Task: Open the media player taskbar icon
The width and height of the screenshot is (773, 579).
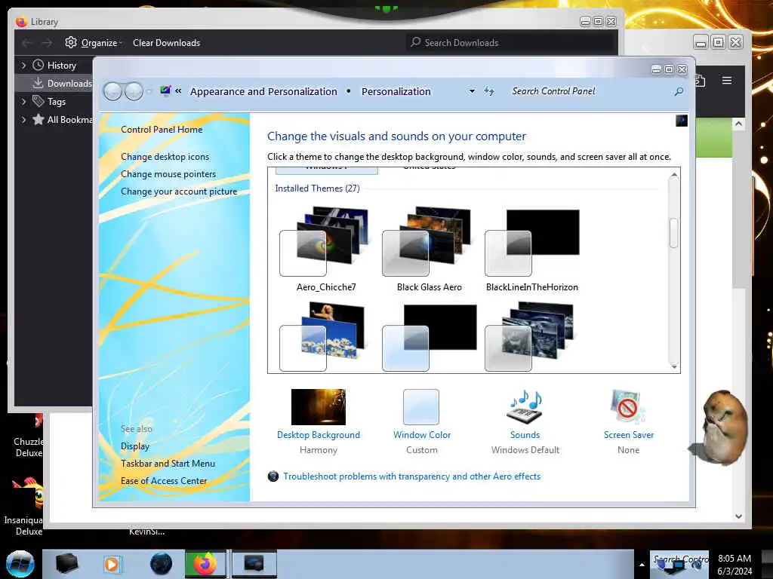Action: pyautogui.click(x=112, y=564)
